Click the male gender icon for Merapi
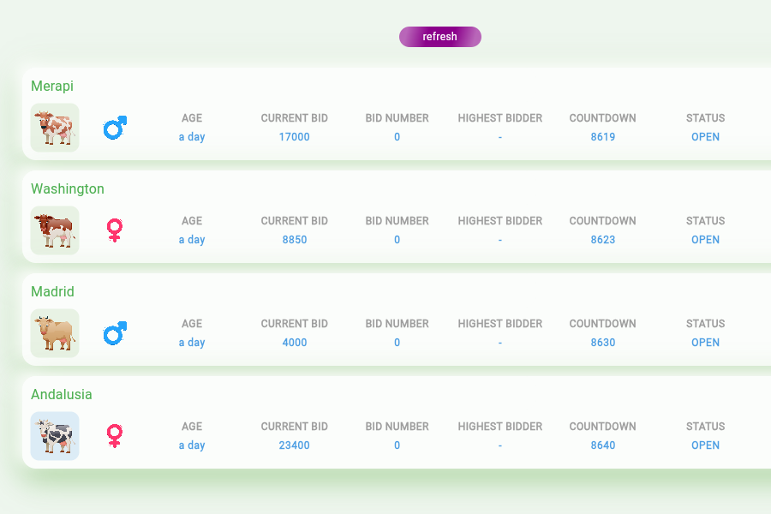Screen dimensions: 771x514 115,128
